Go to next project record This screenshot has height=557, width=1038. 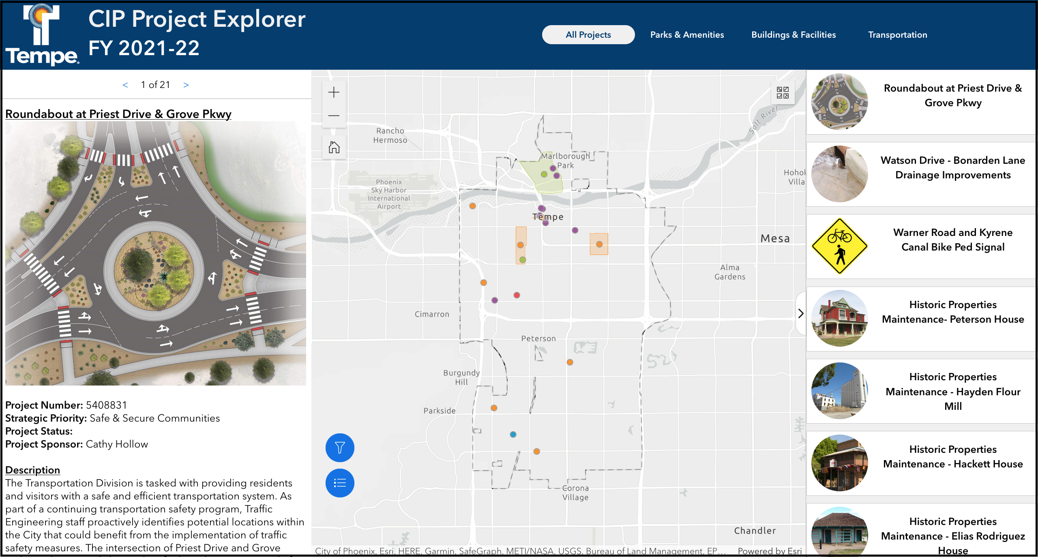point(186,85)
